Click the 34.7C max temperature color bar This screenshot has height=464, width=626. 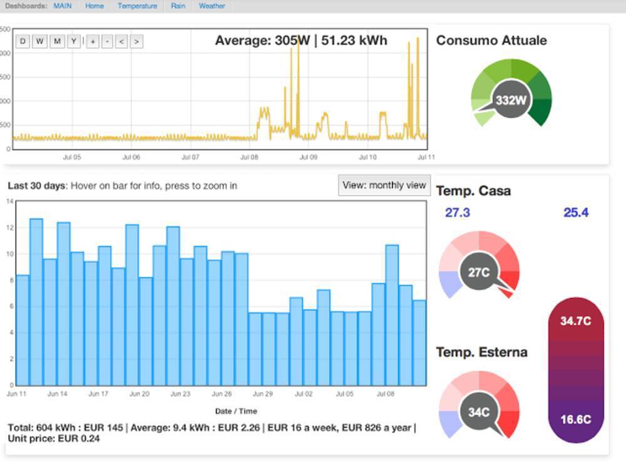(576, 321)
